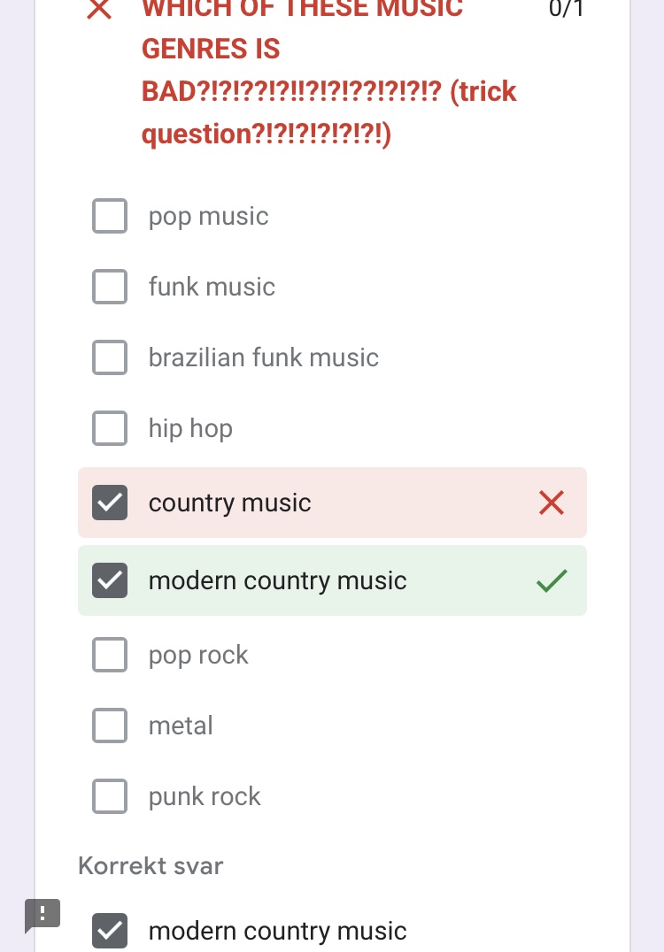This screenshot has width=664, height=952.
Task: Click the red incorrect X by question title
Action: click(x=99, y=9)
